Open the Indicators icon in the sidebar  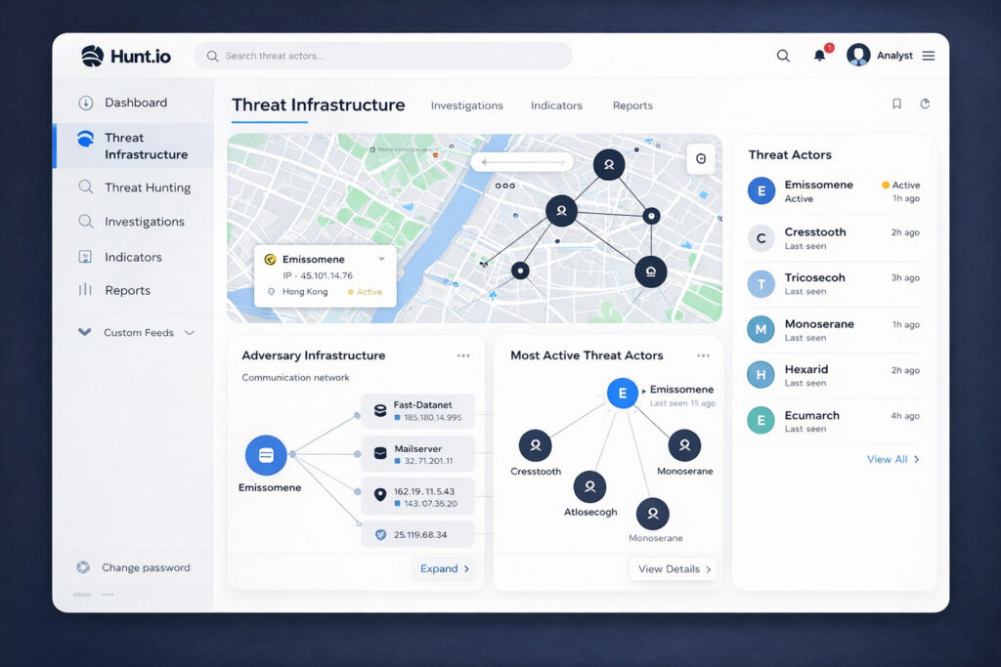86,256
